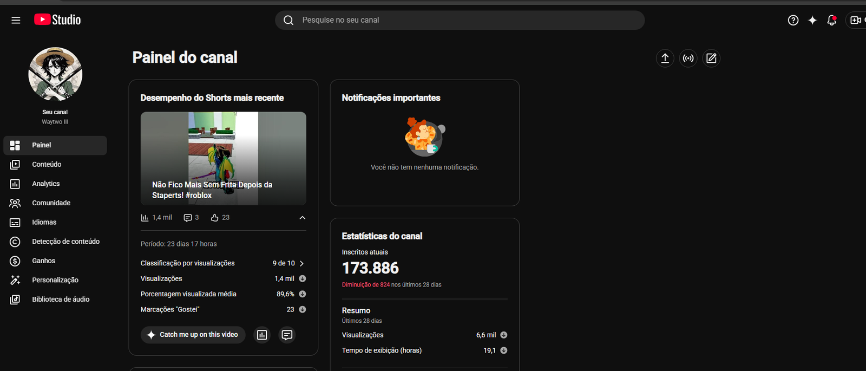The image size is (866, 371).
Task: Click the down arrow indicator beside Visualizações 6,6 mil
Action: point(504,335)
